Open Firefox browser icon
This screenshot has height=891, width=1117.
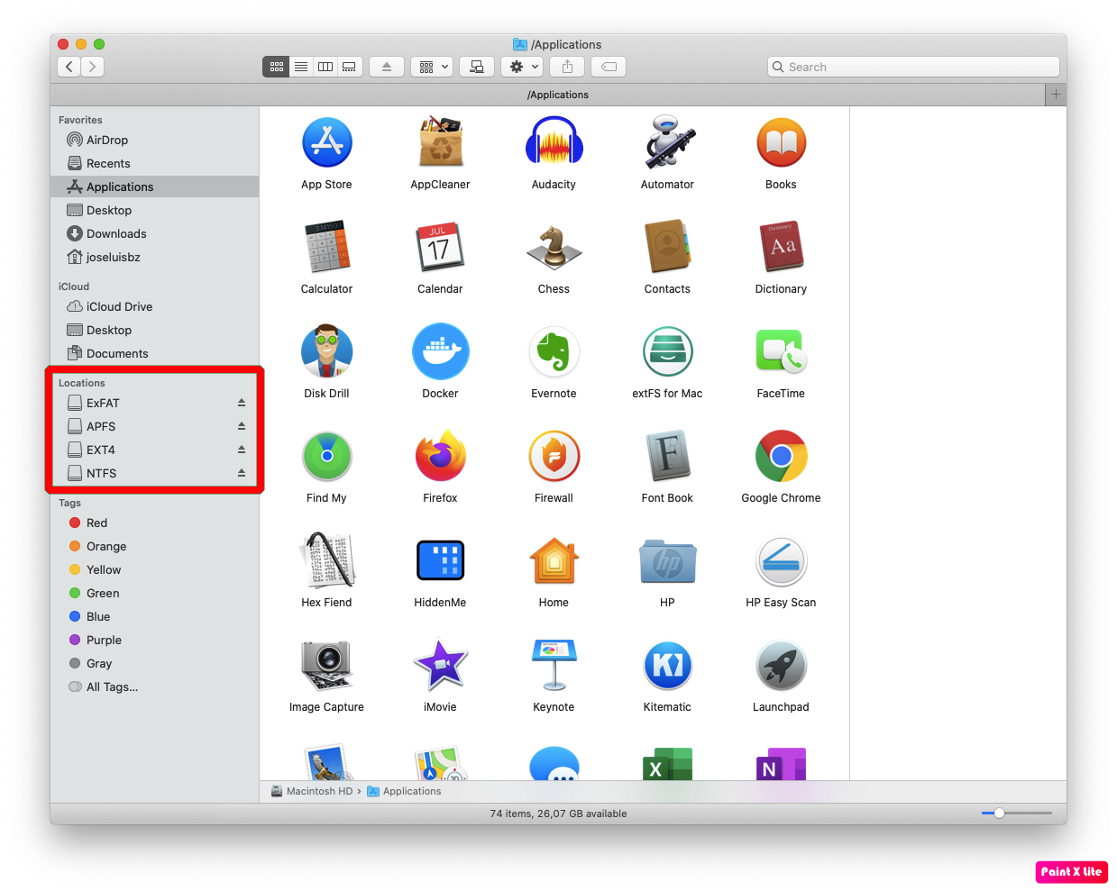pos(440,456)
